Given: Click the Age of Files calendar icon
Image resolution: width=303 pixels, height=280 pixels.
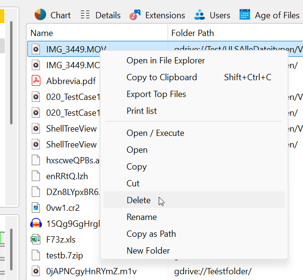Looking at the screenshot, I should coord(245,15).
